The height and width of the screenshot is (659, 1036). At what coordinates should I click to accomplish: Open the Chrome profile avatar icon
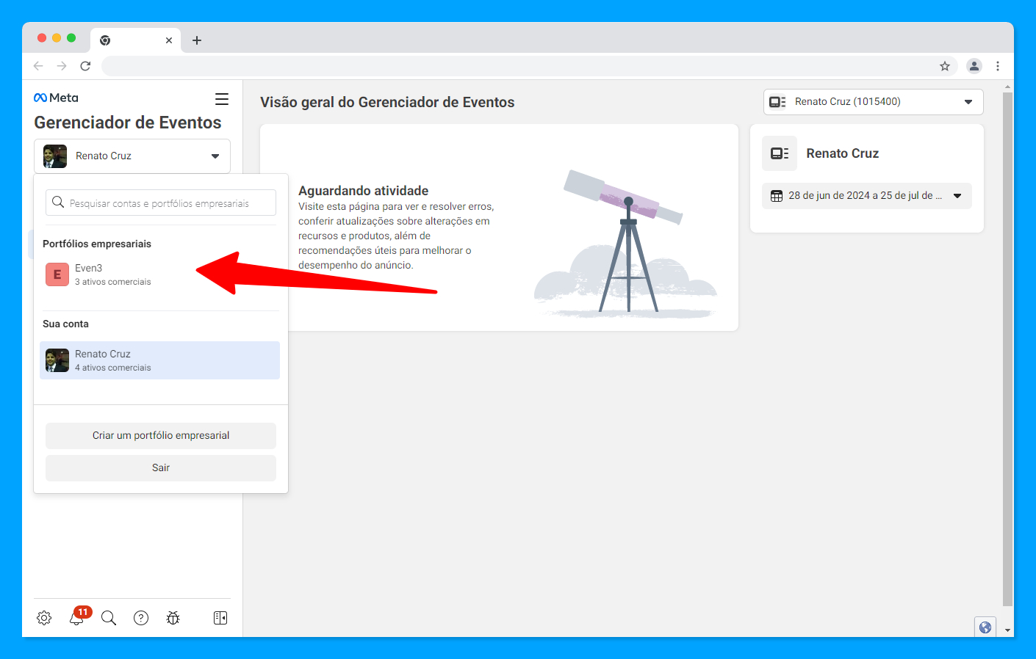coord(974,66)
